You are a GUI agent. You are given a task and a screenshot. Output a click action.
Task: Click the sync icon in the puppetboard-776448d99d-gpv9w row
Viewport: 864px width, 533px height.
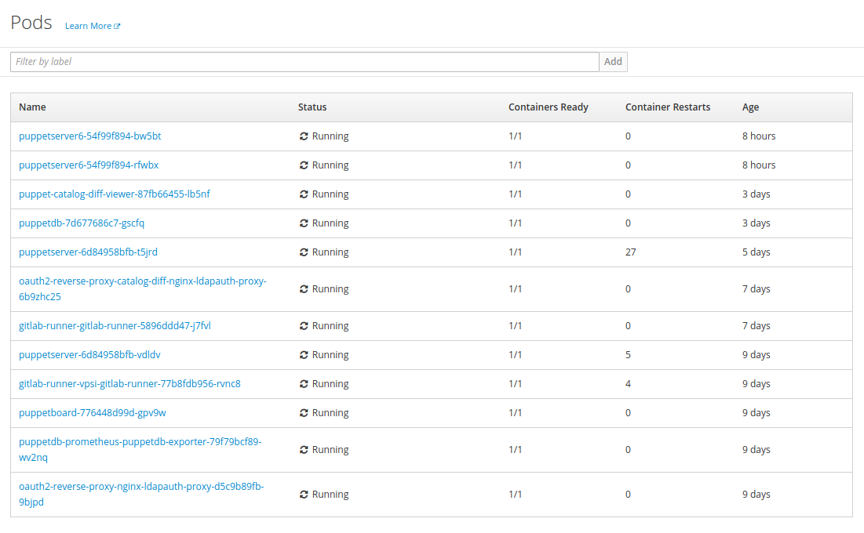(x=304, y=413)
